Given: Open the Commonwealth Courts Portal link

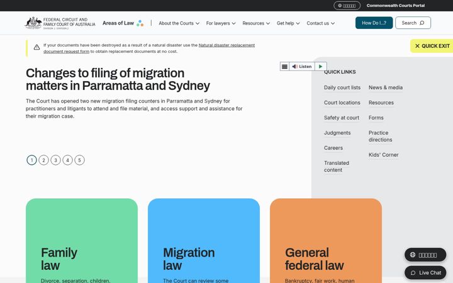Looking at the screenshot, I should pyautogui.click(x=396, y=6).
